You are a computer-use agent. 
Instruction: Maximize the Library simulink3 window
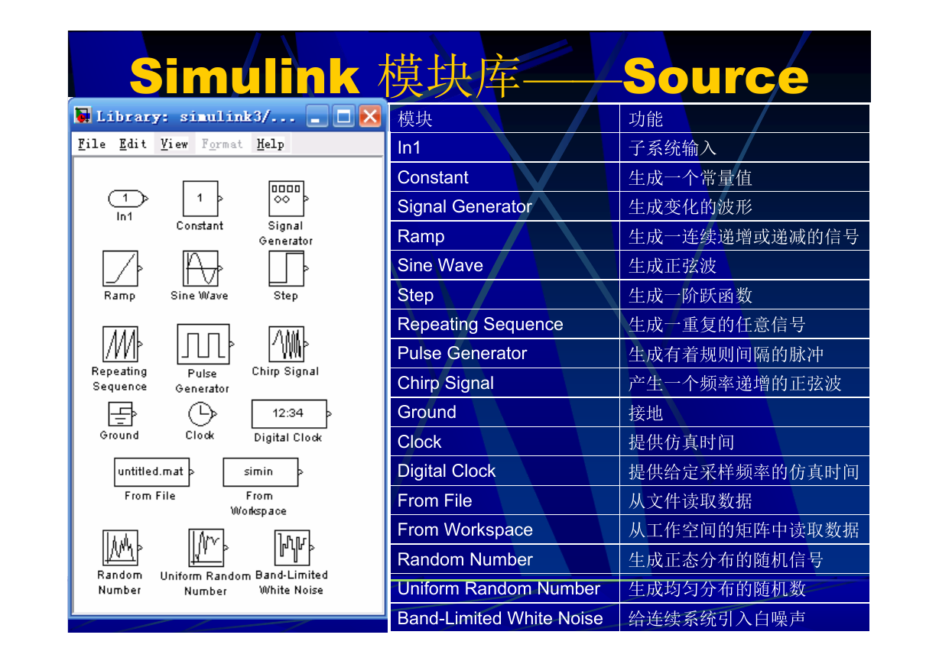pyautogui.click(x=344, y=116)
